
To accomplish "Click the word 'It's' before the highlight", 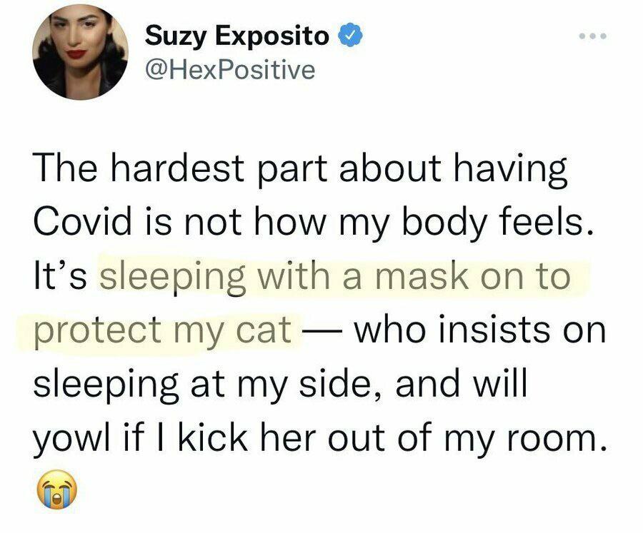I will point(60,275).
